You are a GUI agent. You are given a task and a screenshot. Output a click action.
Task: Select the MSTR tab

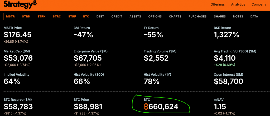(x=10, y=17)
